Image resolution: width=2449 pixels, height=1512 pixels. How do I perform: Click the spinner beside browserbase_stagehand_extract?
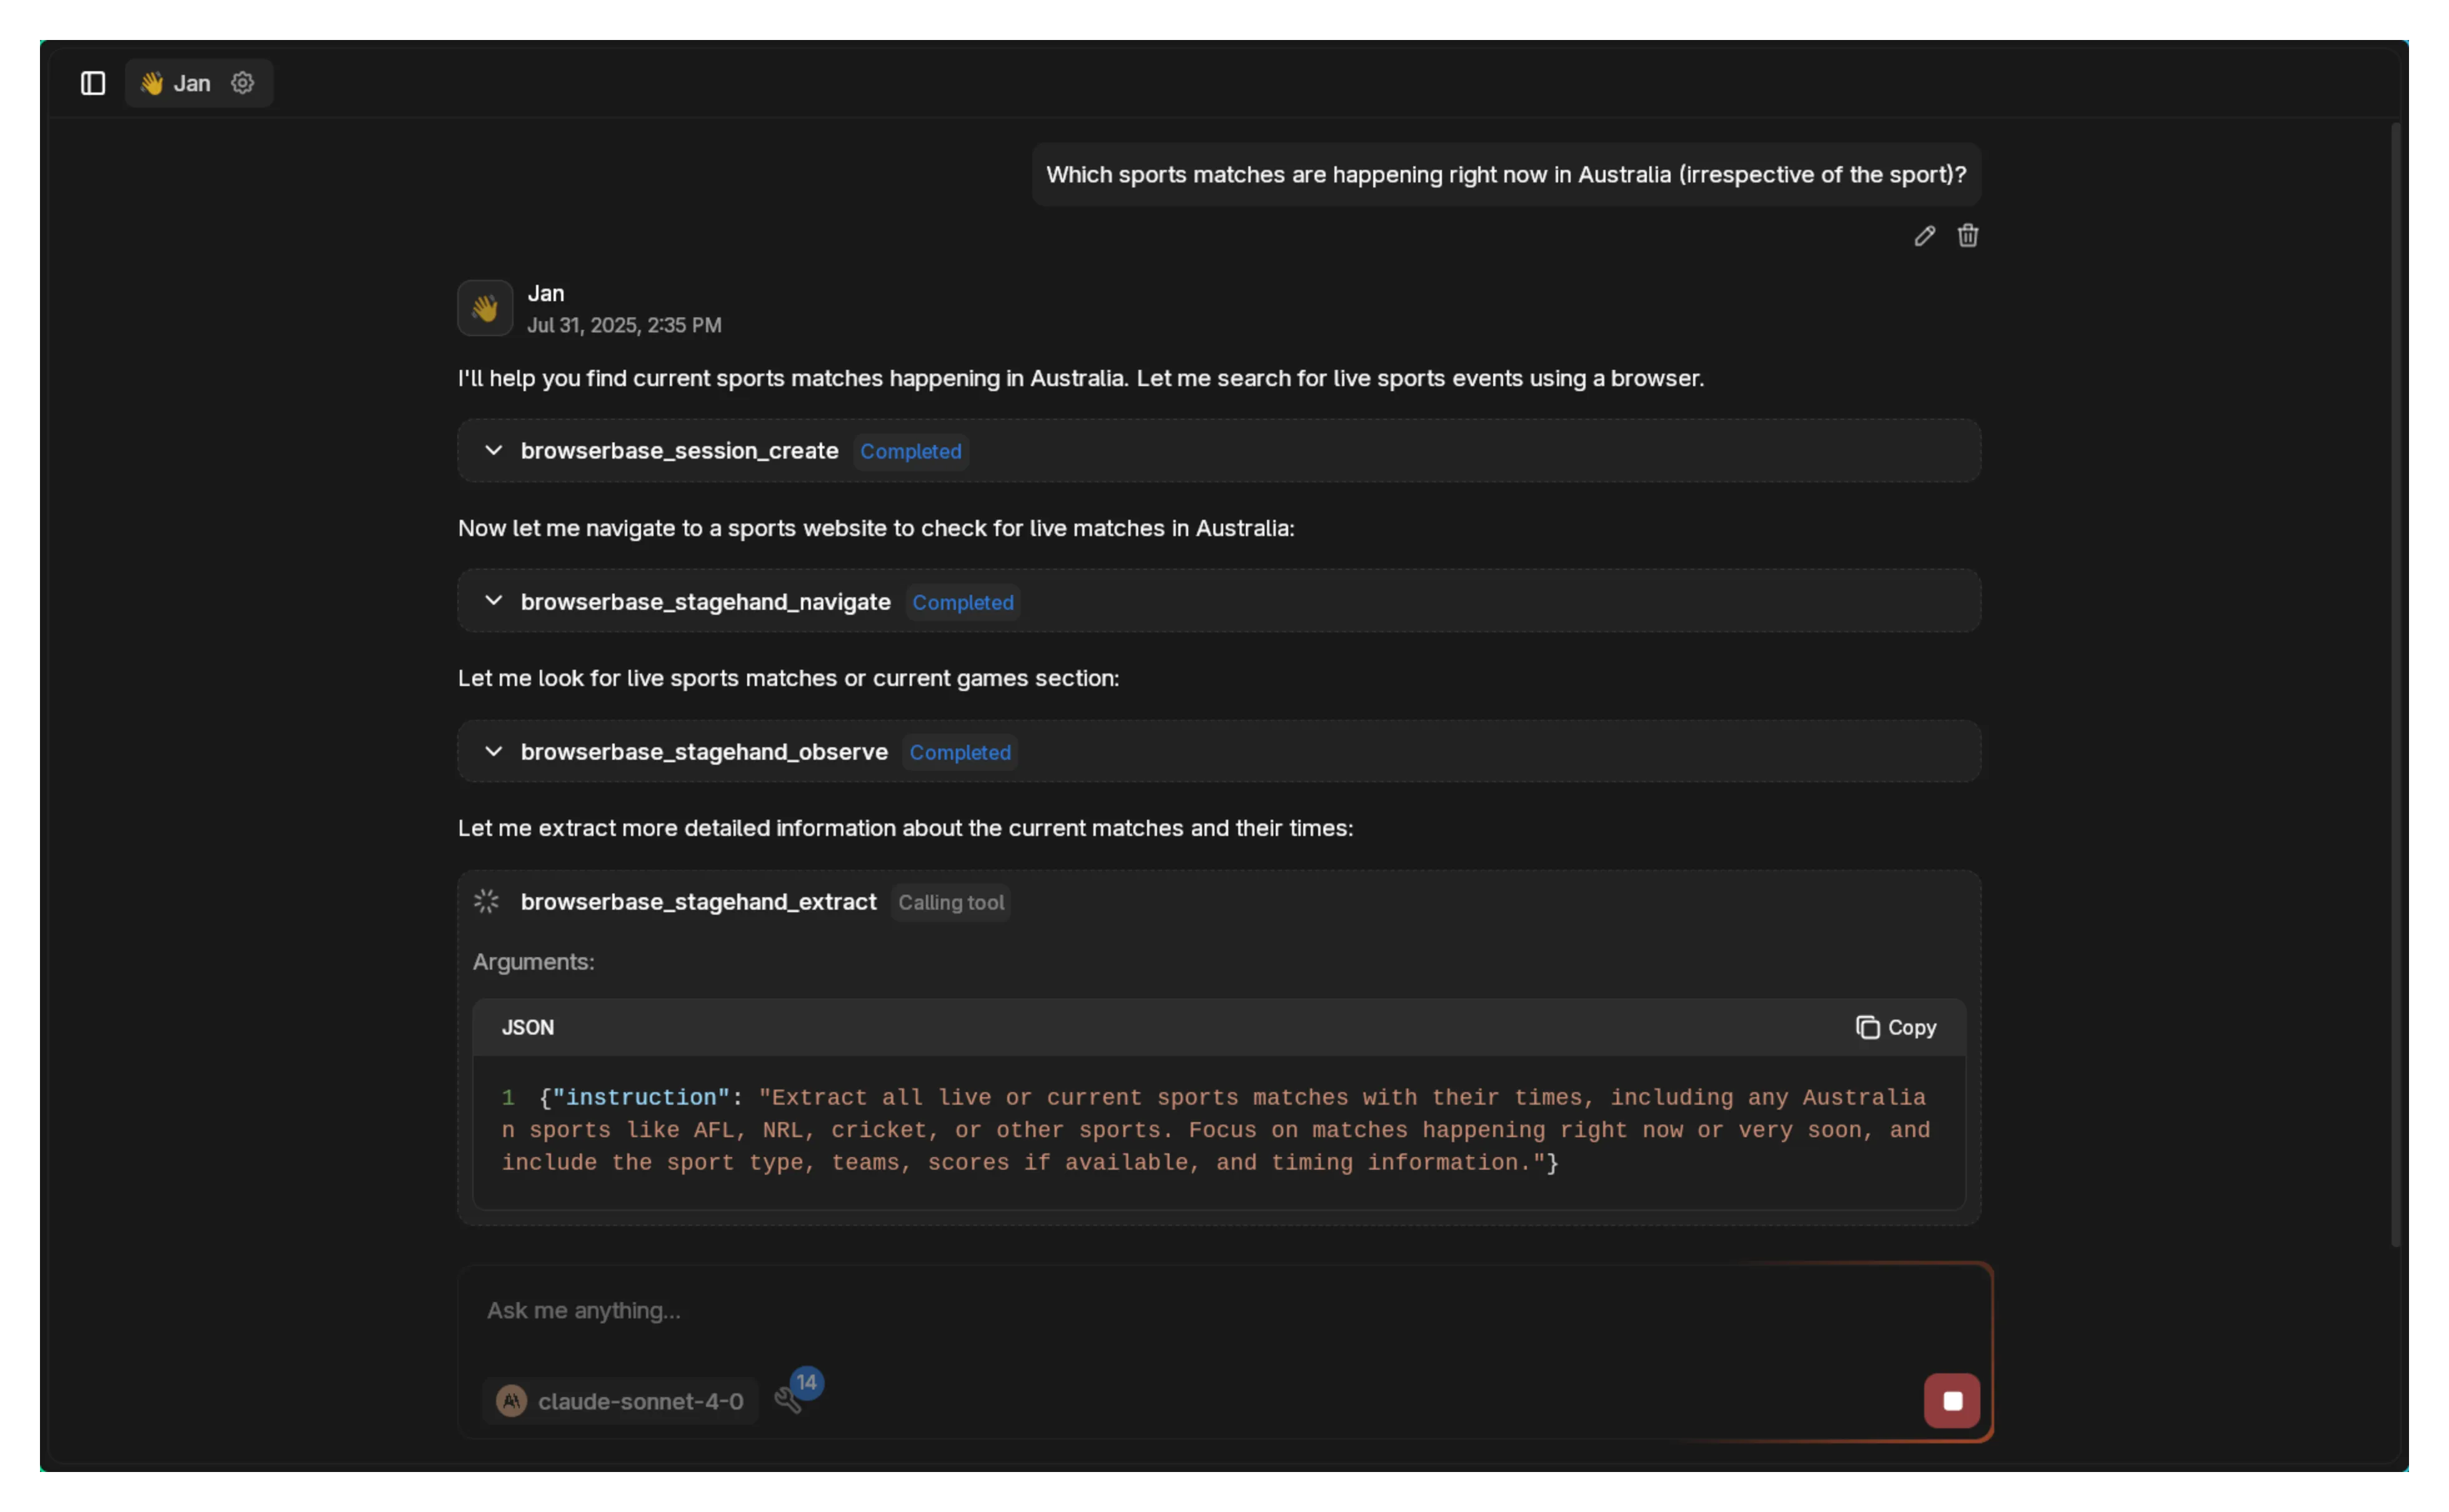tap(486, 900)
